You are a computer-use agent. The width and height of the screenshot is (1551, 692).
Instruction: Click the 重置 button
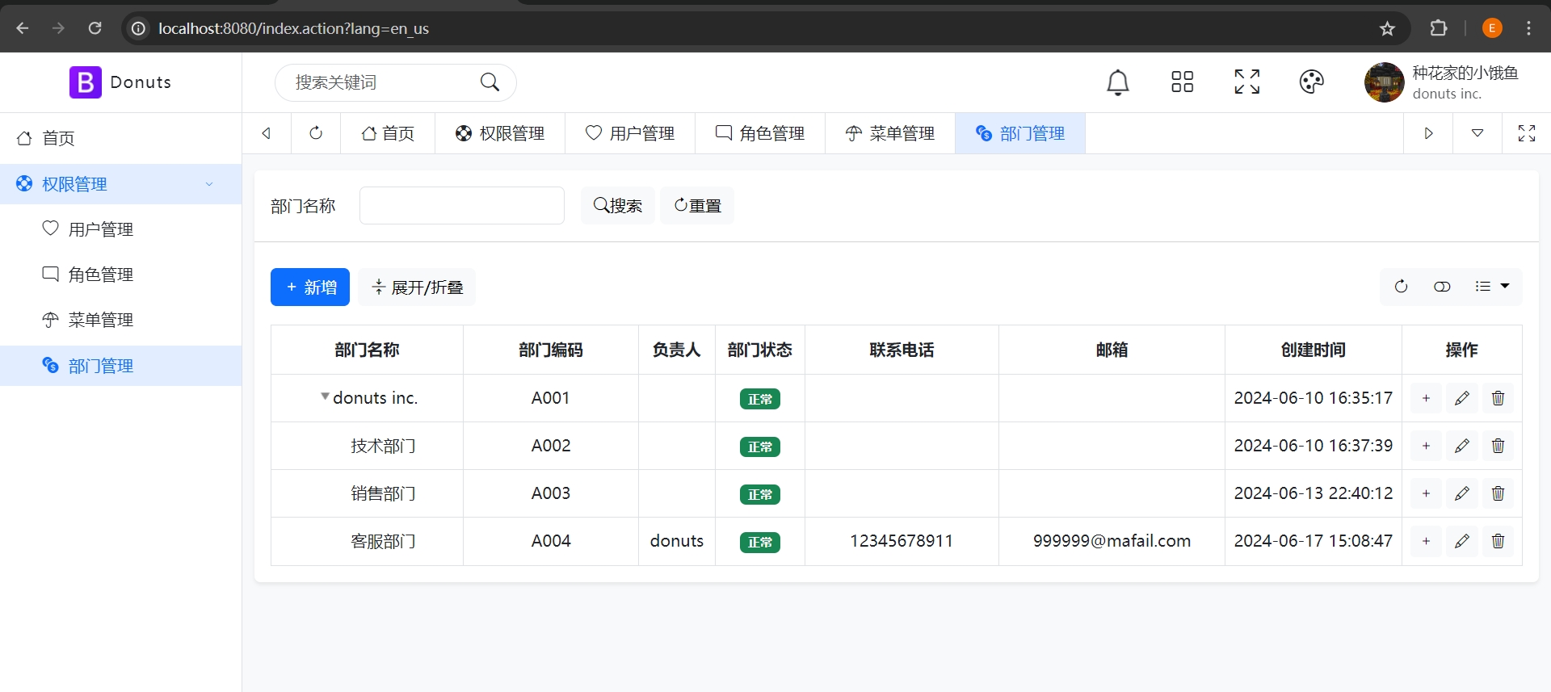coord(697,206)
